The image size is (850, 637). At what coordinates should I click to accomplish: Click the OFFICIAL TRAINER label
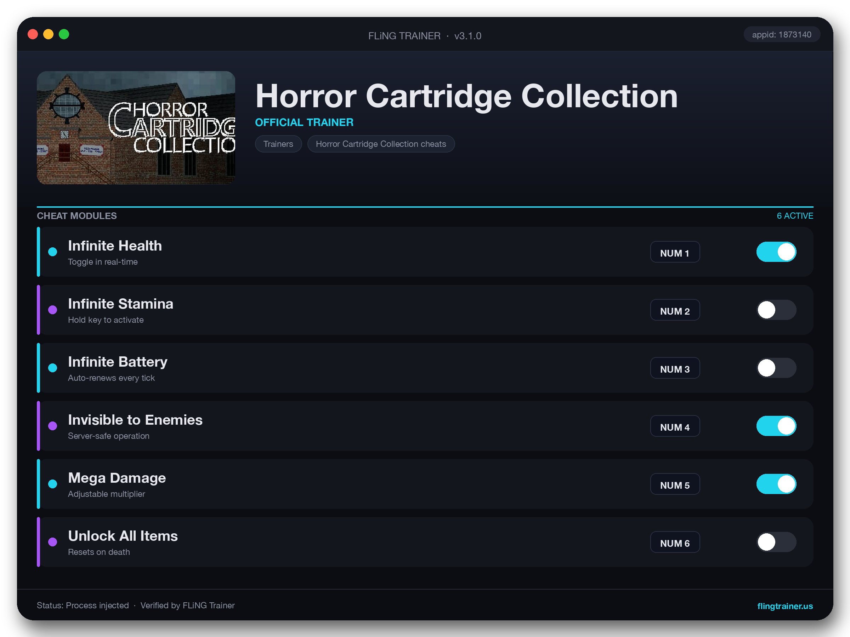tap(304, 122)
